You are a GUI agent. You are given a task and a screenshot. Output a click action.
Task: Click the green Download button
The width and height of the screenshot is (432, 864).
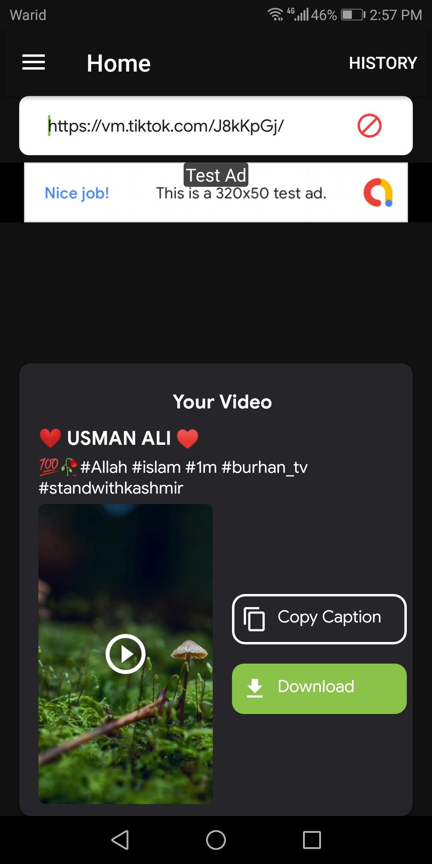(x=319, y=689)
